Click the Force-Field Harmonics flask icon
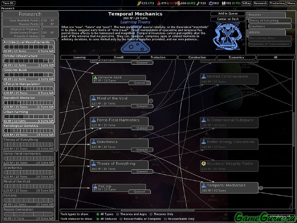The width and height of the screenshot is (297, 223). tap(94, 120)
